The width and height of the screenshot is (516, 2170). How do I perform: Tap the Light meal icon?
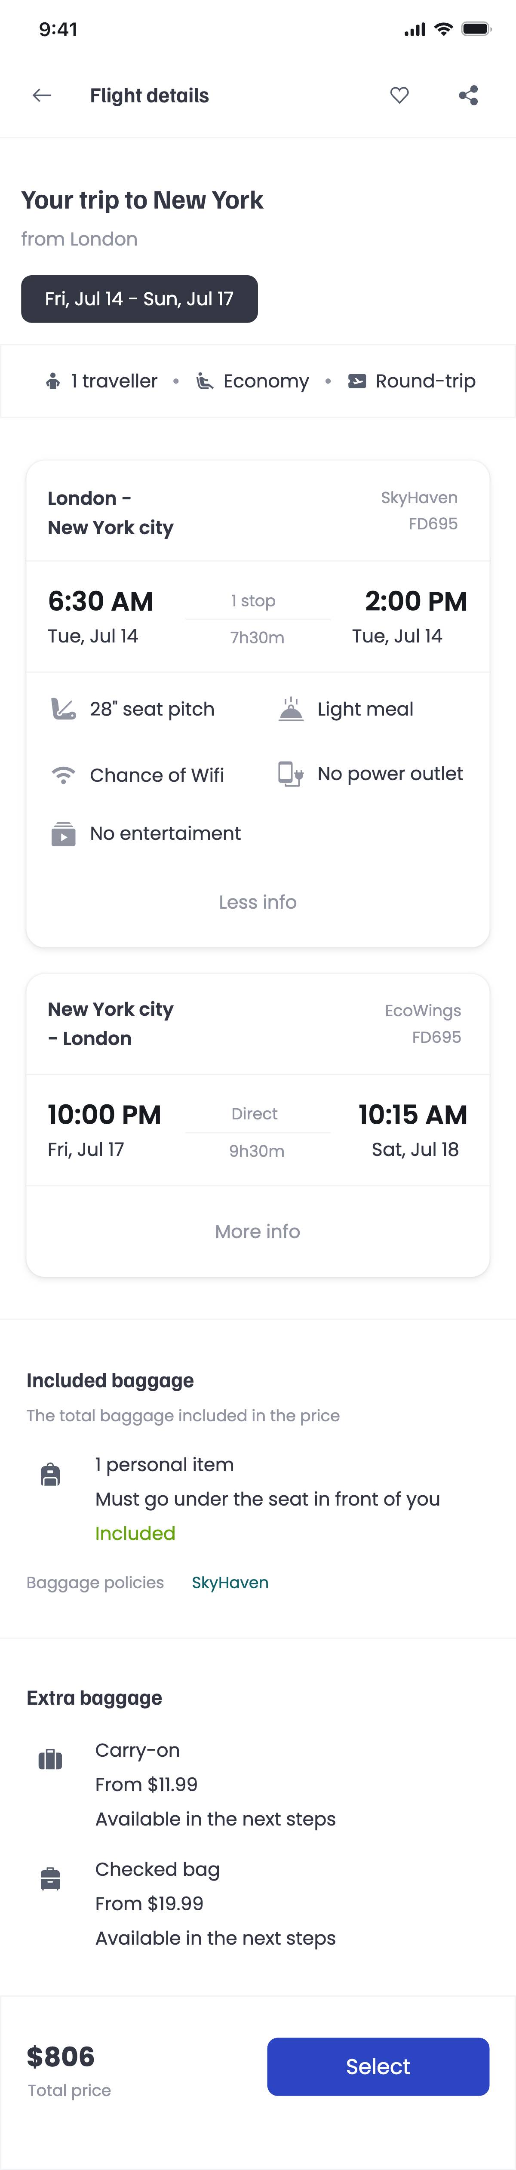[291, 709]
